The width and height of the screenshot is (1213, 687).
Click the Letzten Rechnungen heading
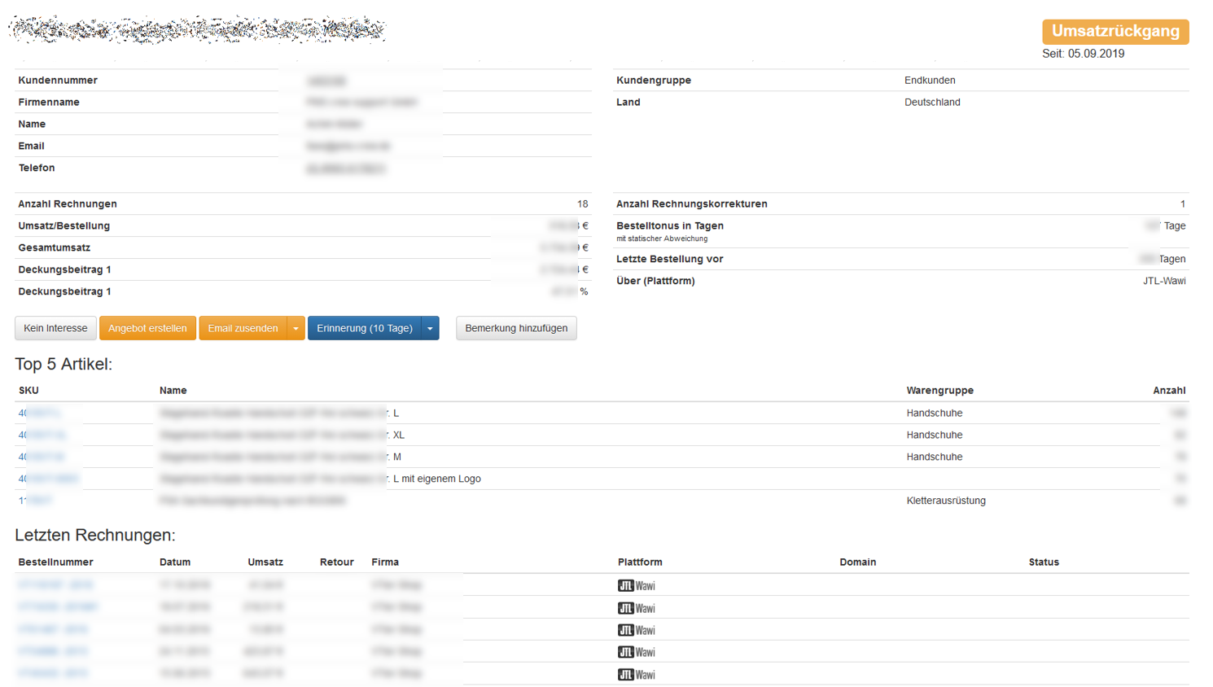[x=95, y=536]
